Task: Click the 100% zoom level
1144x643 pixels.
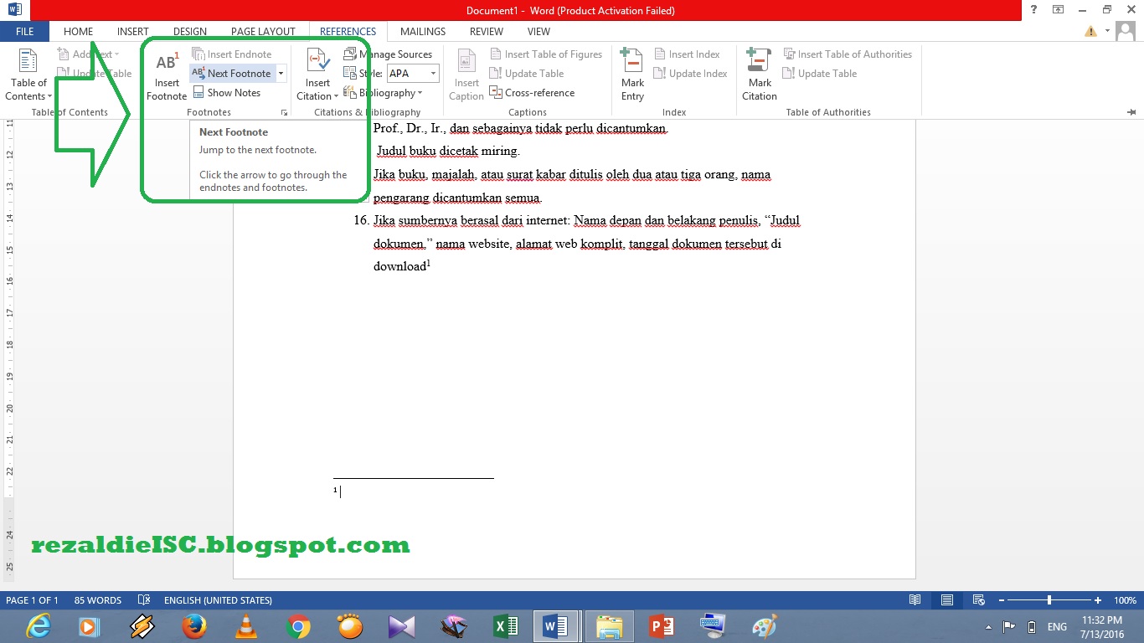Action: coord(1125,600)
